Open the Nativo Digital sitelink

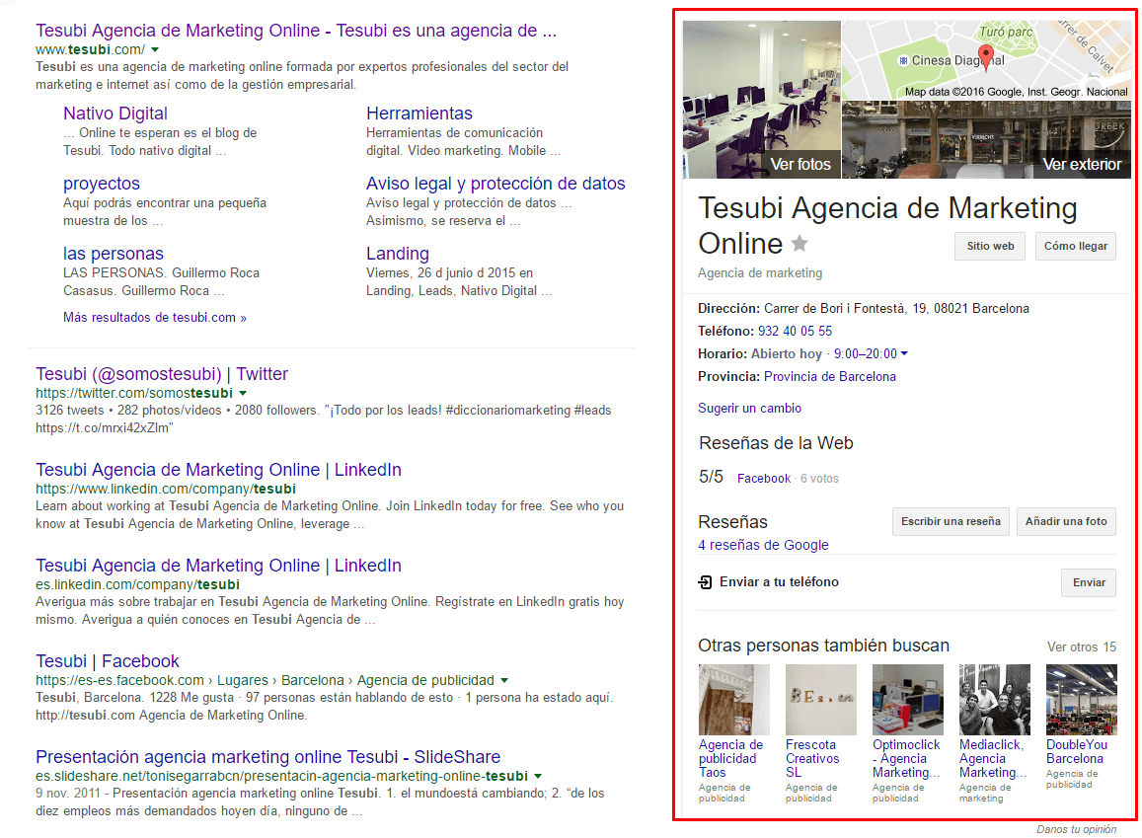[115, 114]
